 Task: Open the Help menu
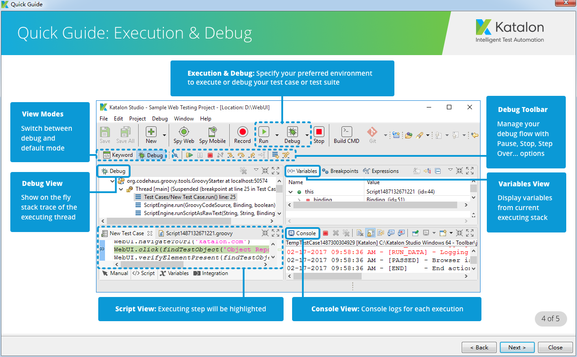point(205,119)
